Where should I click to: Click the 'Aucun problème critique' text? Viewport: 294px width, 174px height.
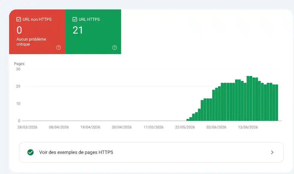31,42
